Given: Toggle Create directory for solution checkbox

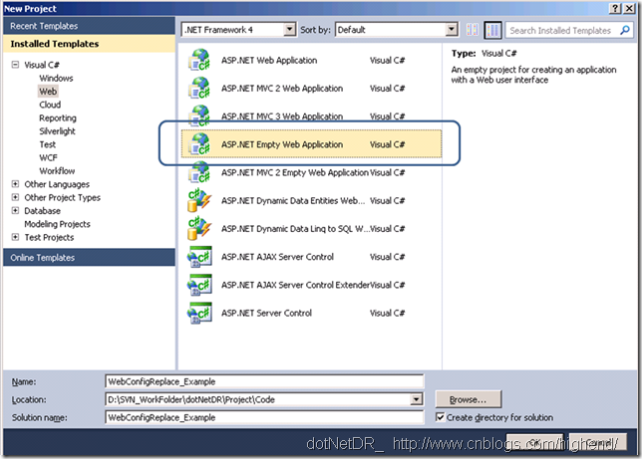Looking at the screenshot, I should [x=441, y=417].
